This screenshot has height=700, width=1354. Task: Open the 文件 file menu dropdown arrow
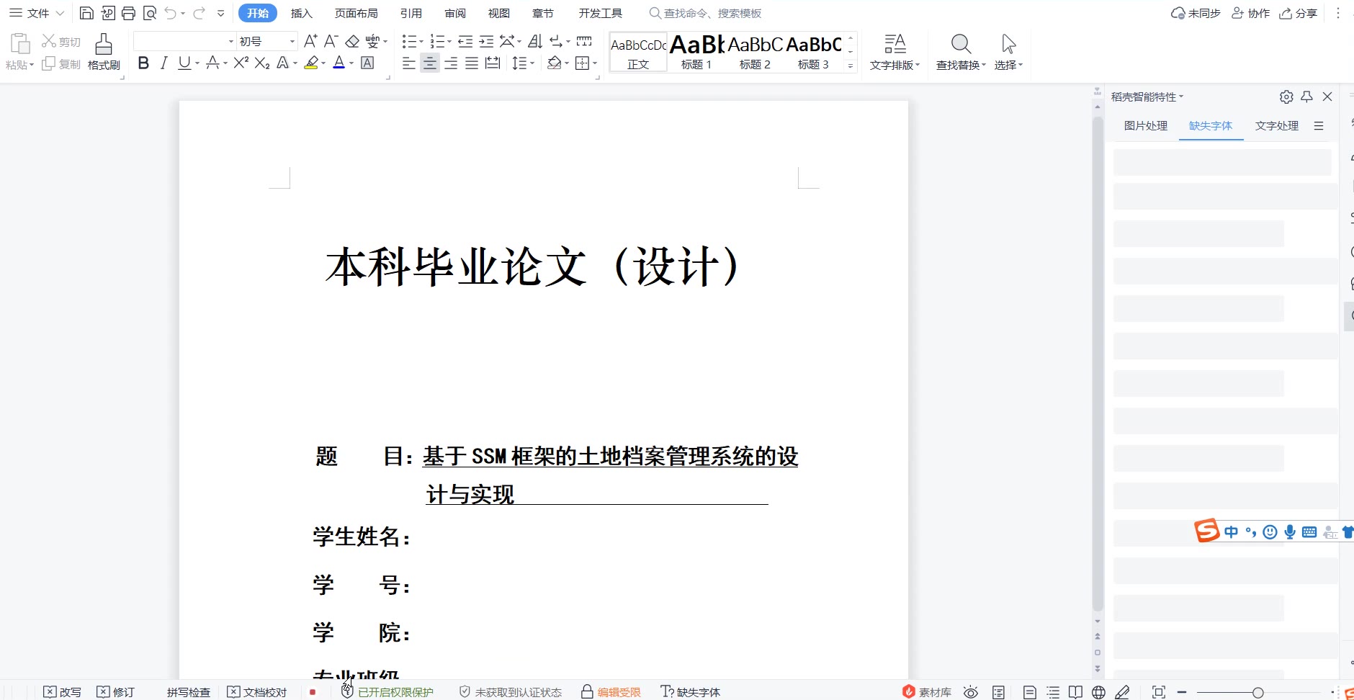click(x=60, y=13)
